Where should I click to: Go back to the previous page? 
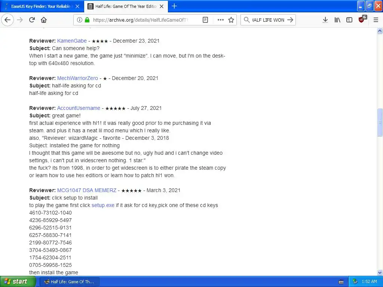click(x=7, y=20)
